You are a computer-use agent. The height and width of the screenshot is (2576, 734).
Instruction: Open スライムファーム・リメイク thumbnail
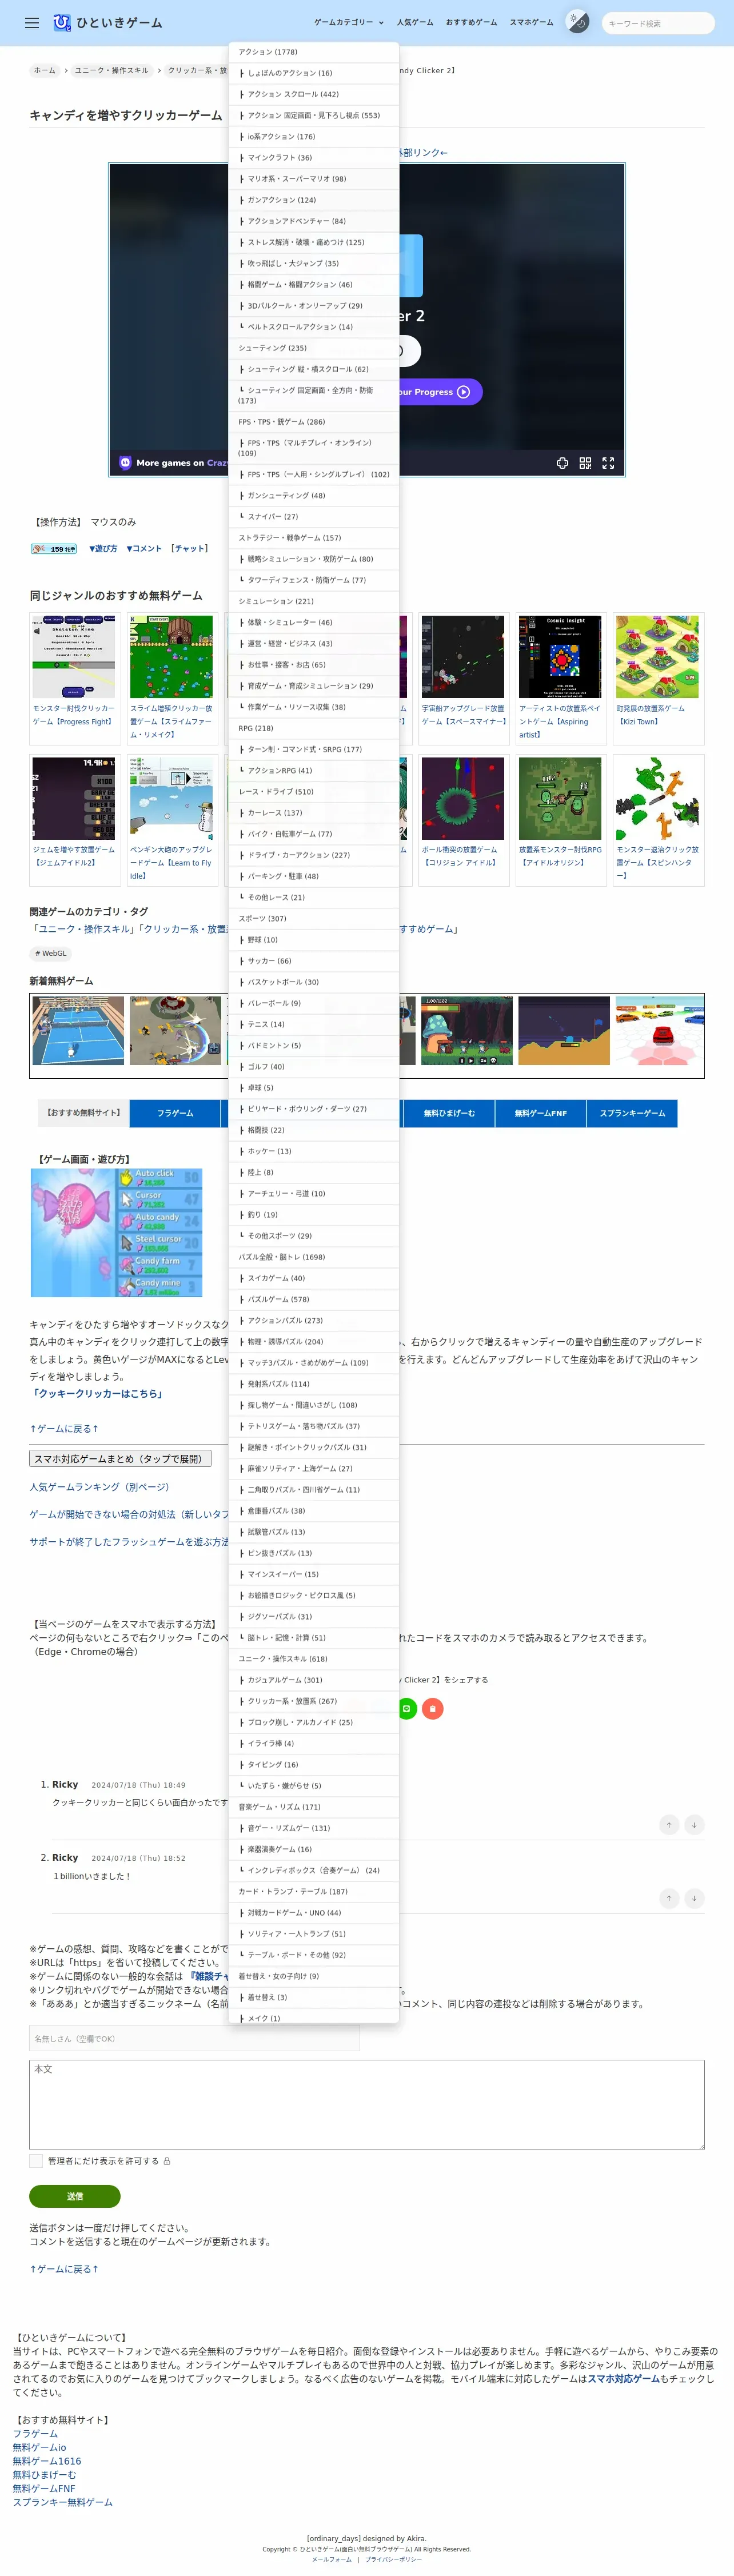pos(171,657)
